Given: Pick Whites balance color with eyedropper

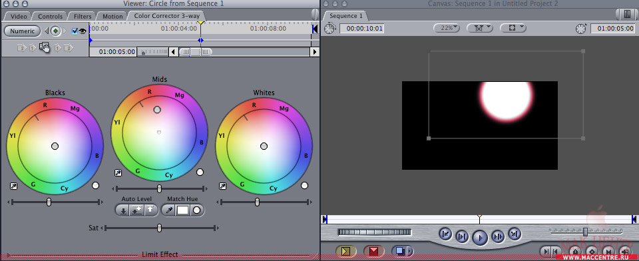Looking at the screenshot, I should pyautogui.click(x=222, y=186).
